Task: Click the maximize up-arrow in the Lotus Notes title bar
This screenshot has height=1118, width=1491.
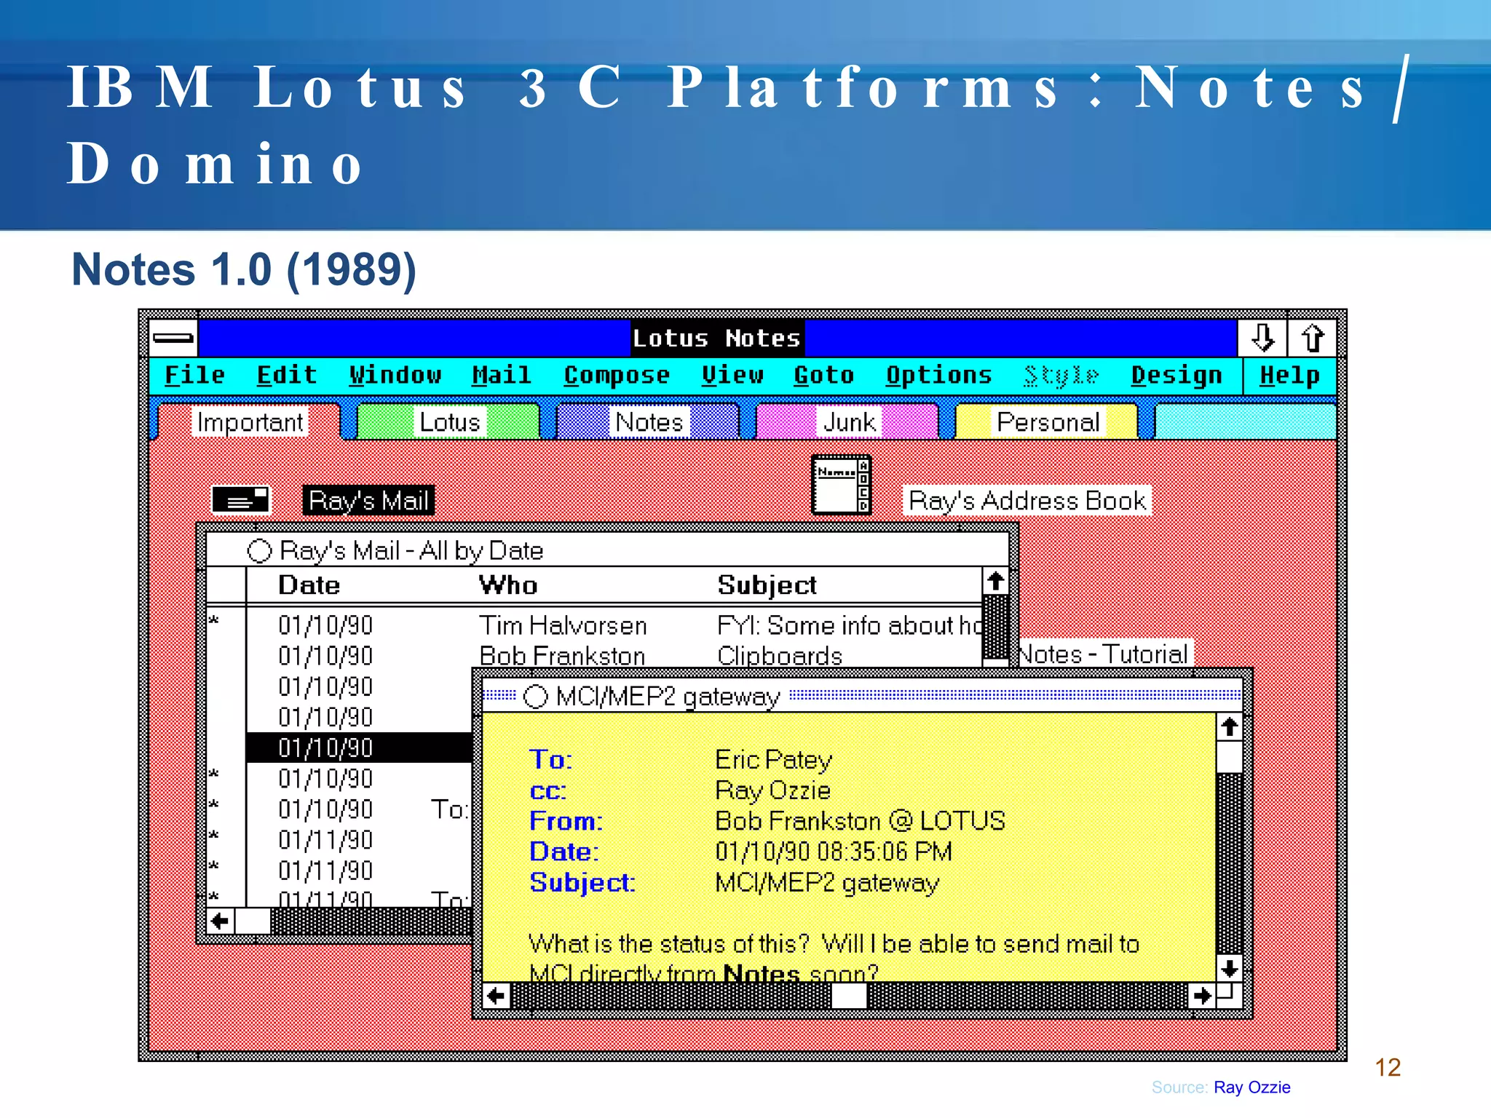Action: 1312,338
